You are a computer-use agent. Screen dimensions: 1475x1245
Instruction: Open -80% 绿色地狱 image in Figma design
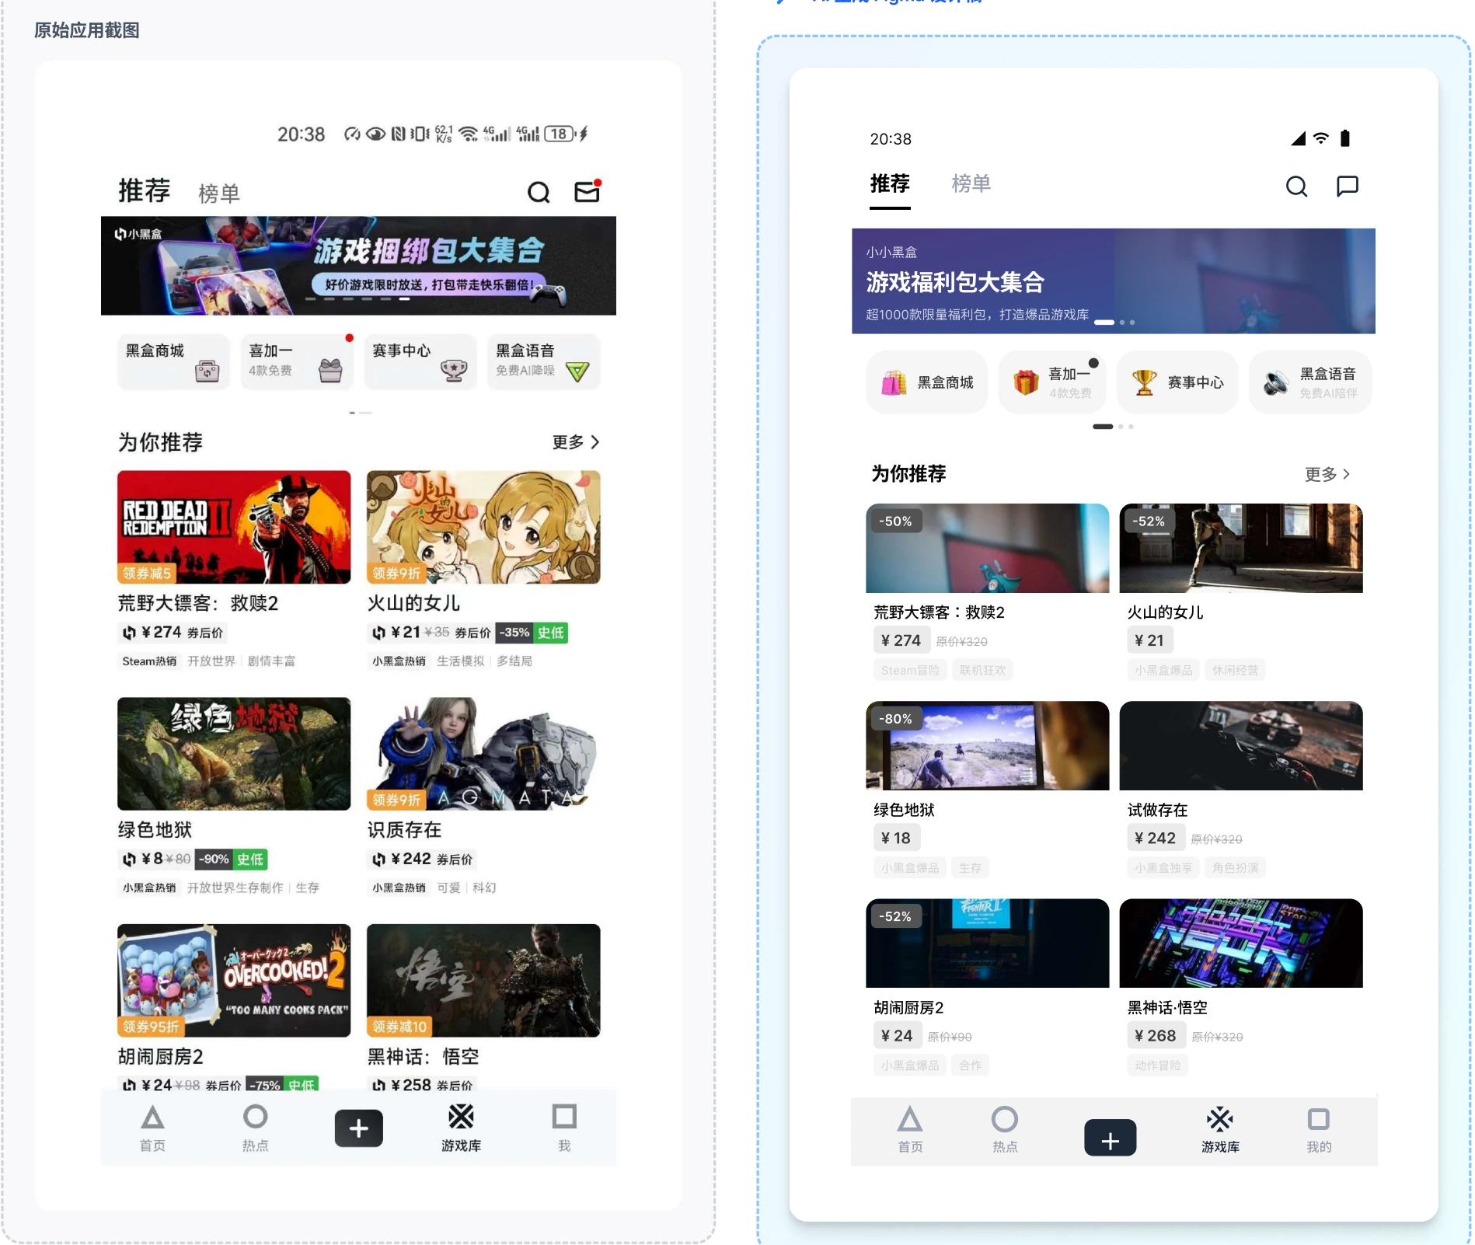[x=987, y=745]
